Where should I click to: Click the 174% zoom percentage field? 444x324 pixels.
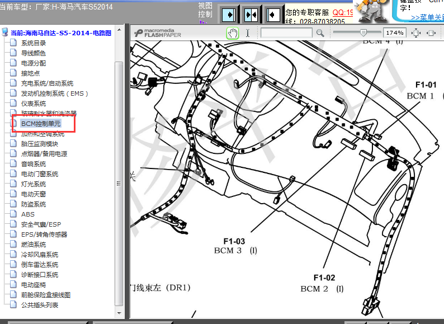[395, 33]
